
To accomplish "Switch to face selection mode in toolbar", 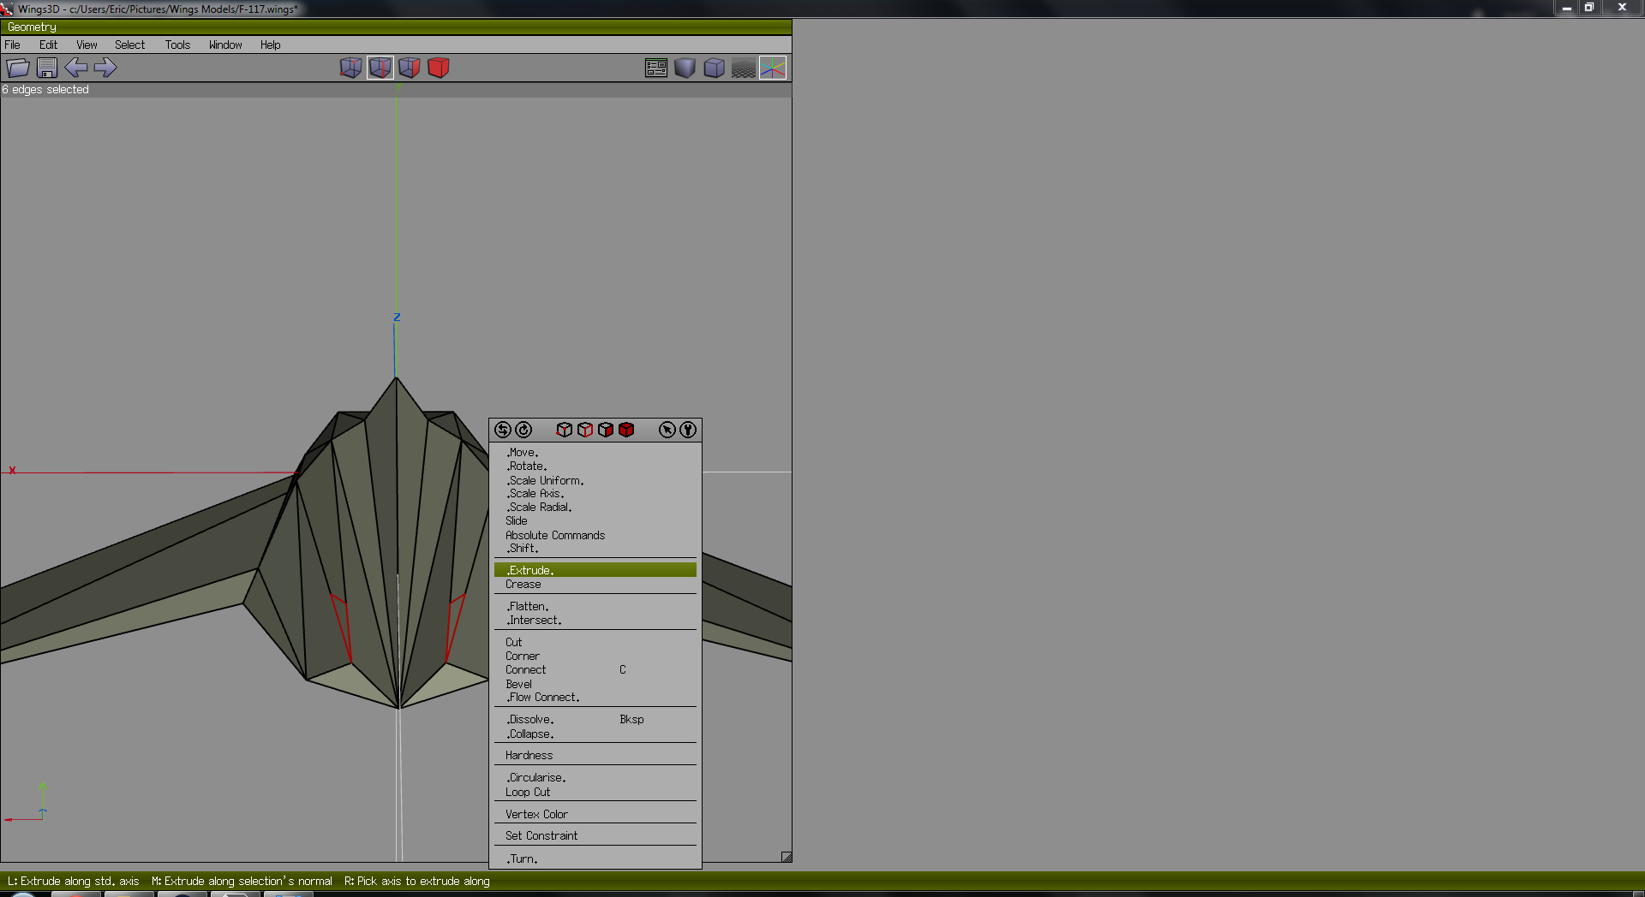I will pyautogui.click(x=410, y=68).
